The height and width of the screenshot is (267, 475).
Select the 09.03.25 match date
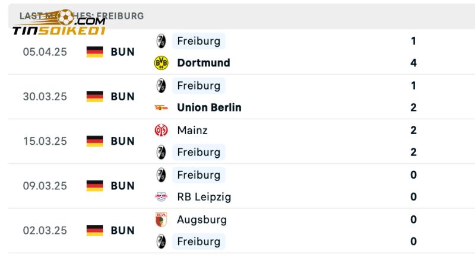pos(45,186)
